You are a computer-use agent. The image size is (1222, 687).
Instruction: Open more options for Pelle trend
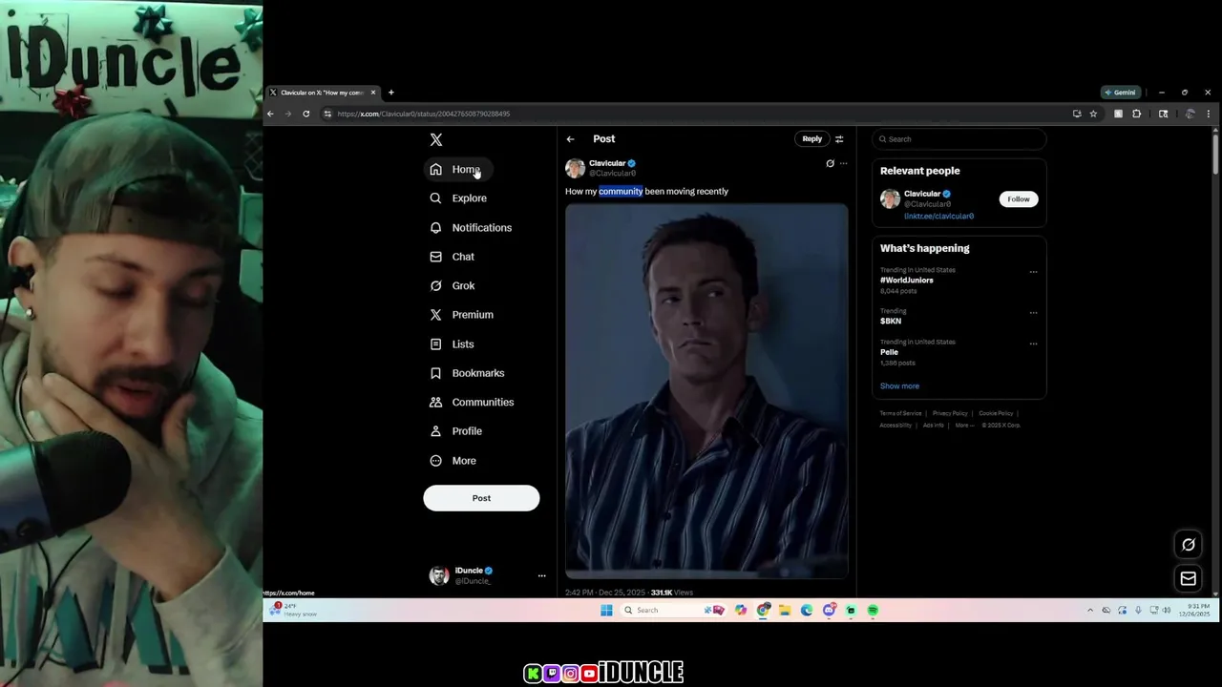(x=1033, y=343)
